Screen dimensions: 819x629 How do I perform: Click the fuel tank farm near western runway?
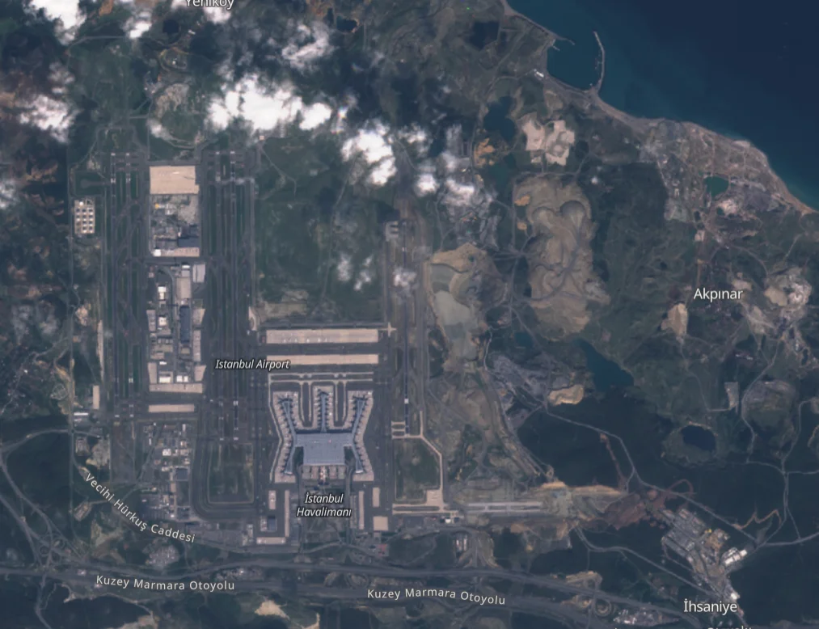pyautogui.click(x=85, y=217)
